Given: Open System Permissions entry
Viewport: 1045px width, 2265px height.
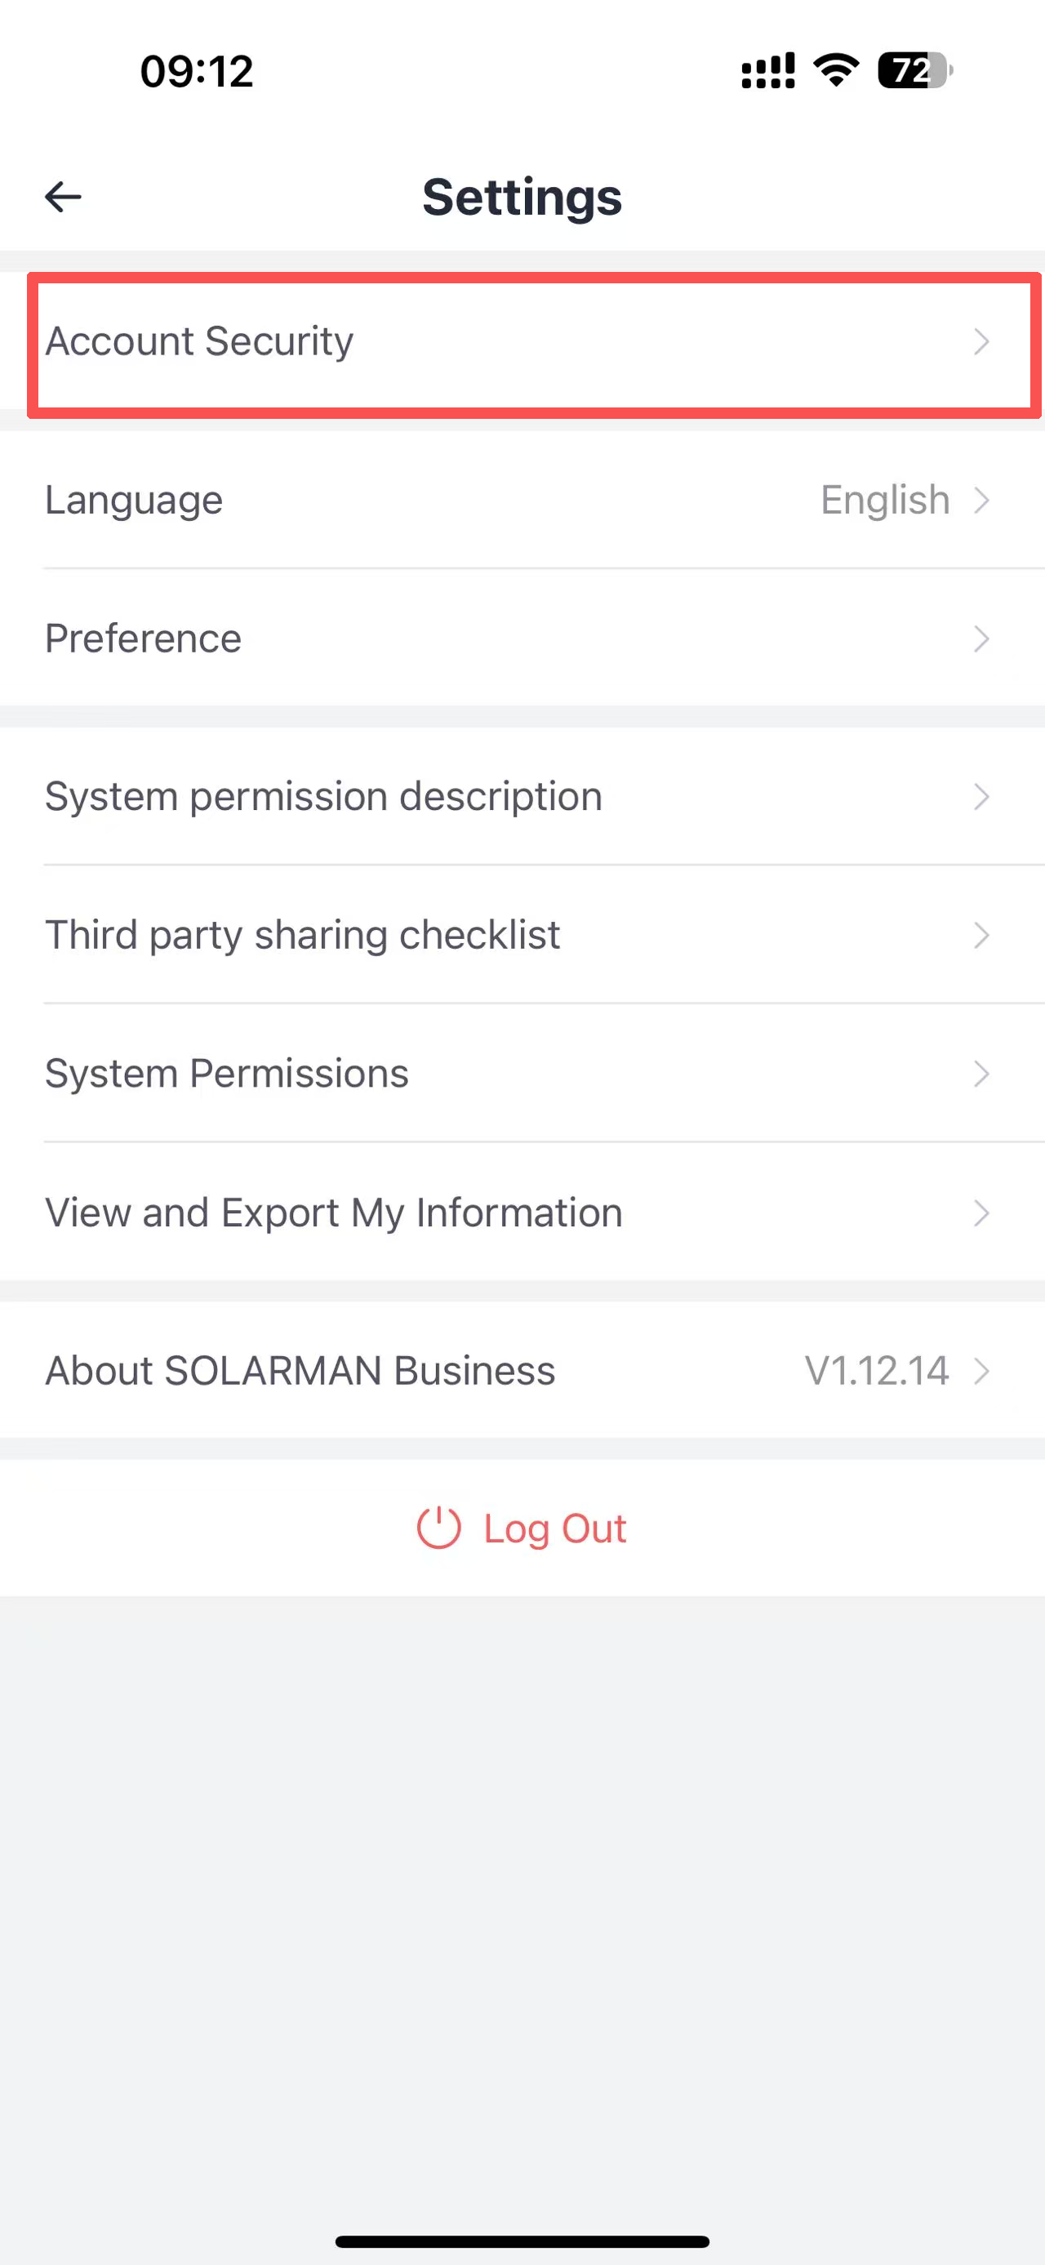Looking at the screenshot, I should (x=227, y=1074).
